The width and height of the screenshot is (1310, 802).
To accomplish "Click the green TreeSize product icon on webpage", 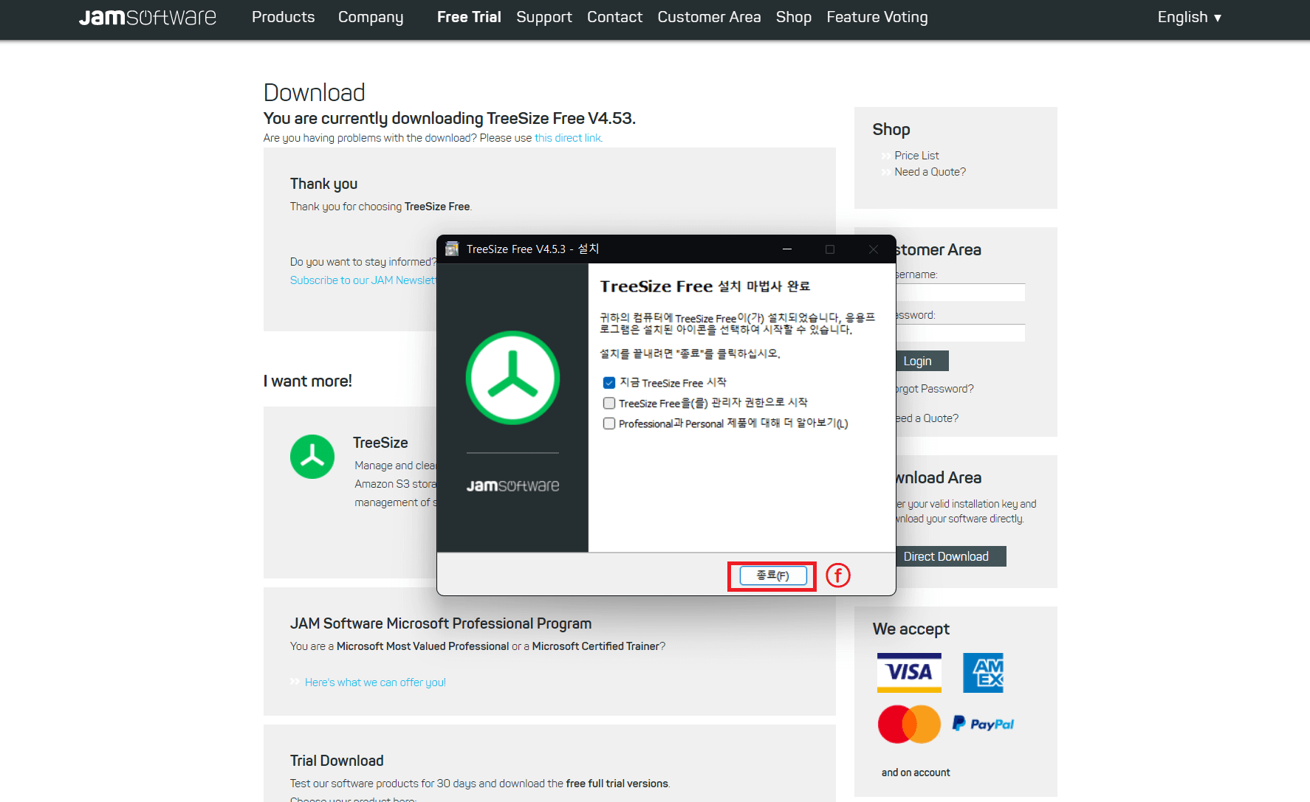I will [312, 457].
